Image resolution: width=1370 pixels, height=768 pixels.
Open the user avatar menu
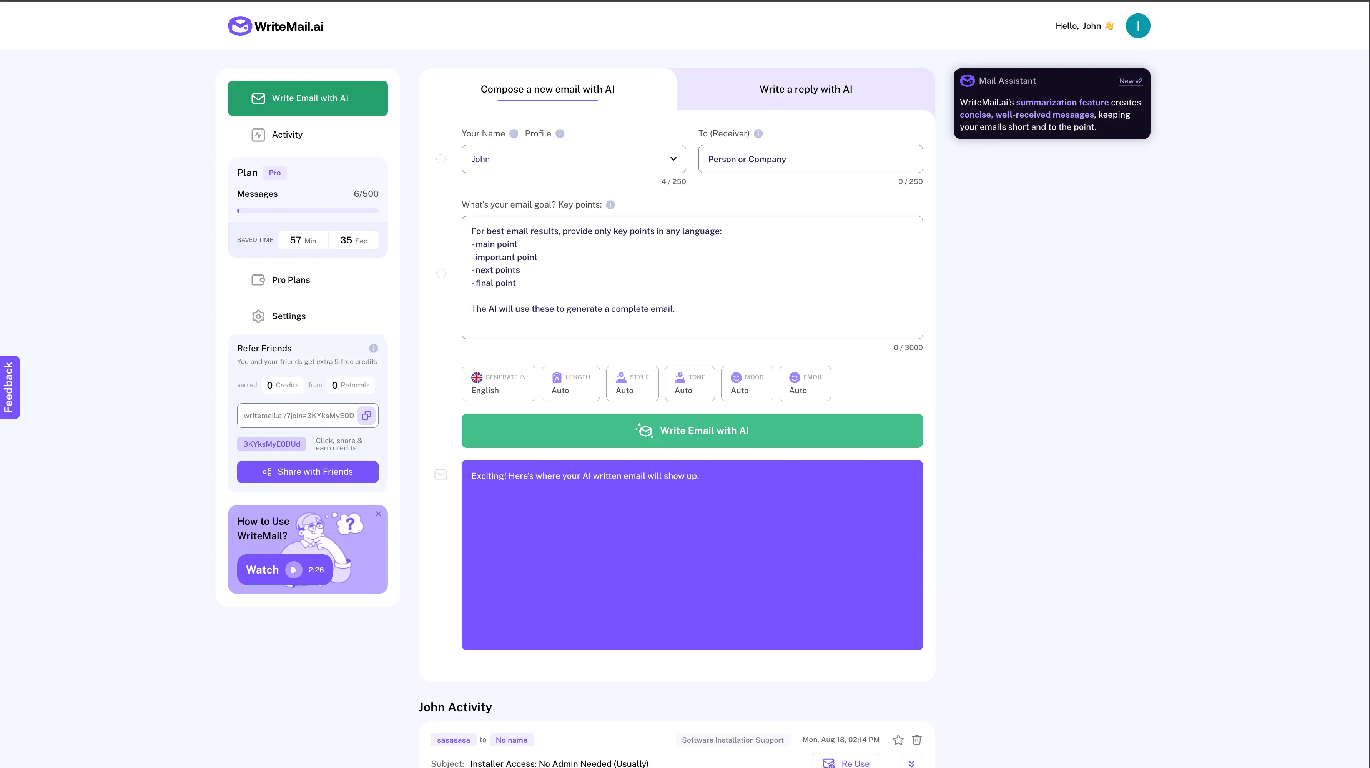click(1137, 25)
